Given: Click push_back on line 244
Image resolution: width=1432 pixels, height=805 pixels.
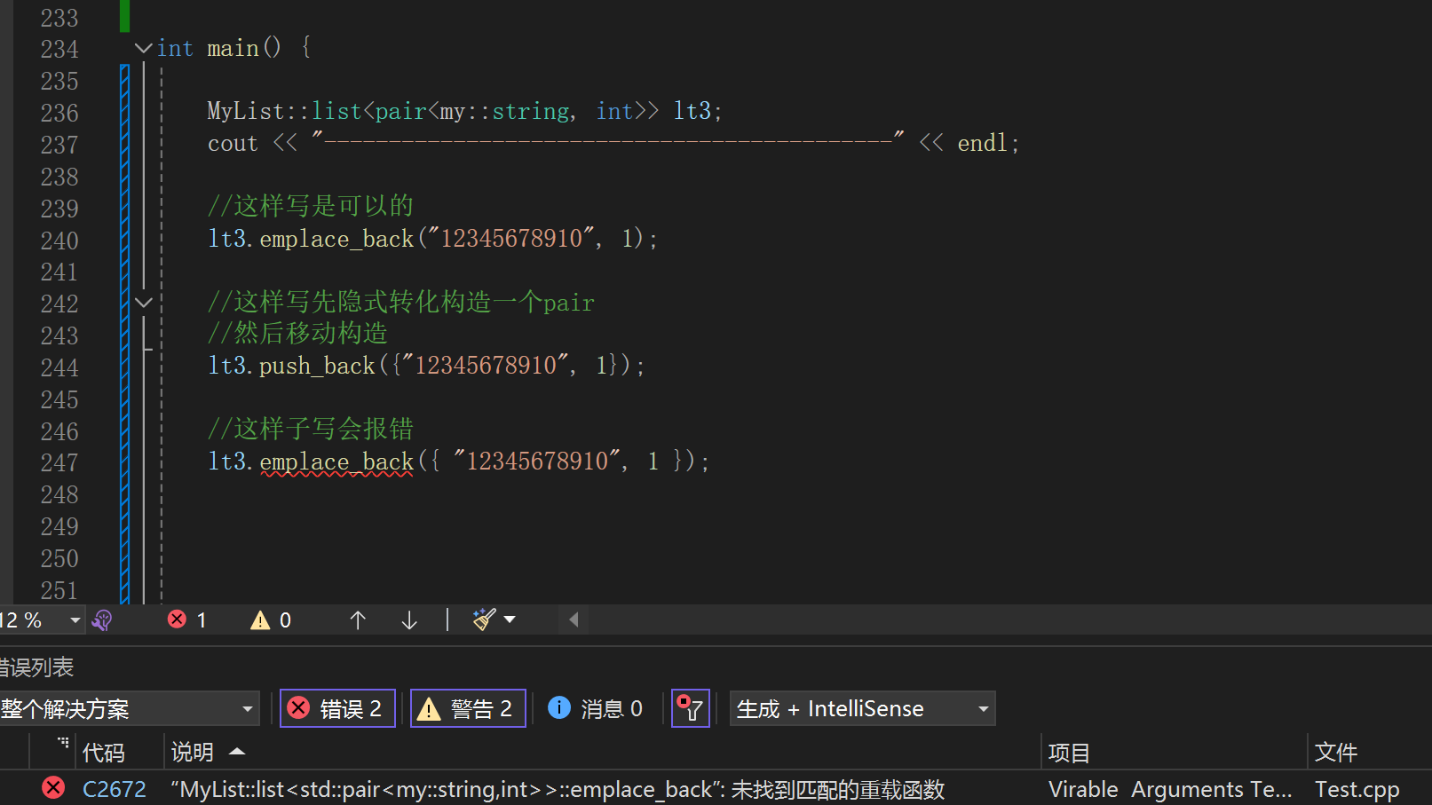Looking at the screenshot, I should (317, 366).
